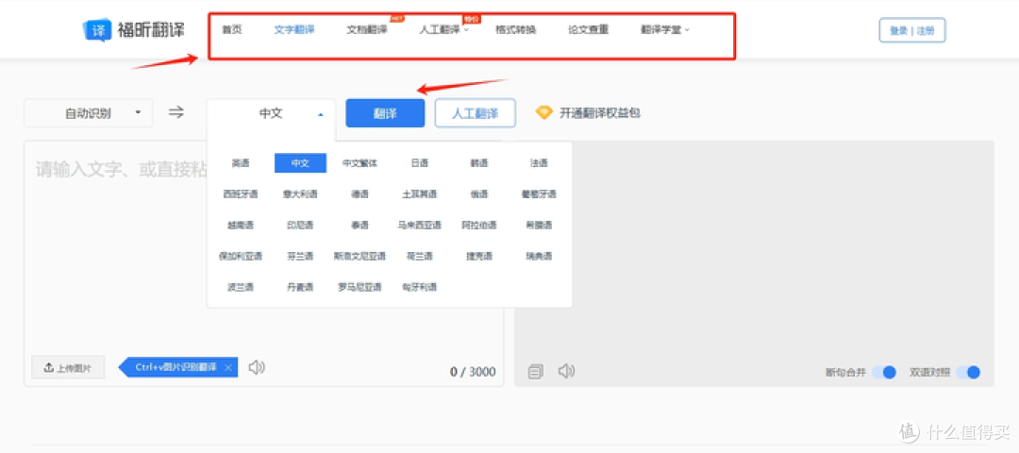Select 马来西亚语 from the language list
This screenshot has height=453, width=1019.
[x=420, y=226]
